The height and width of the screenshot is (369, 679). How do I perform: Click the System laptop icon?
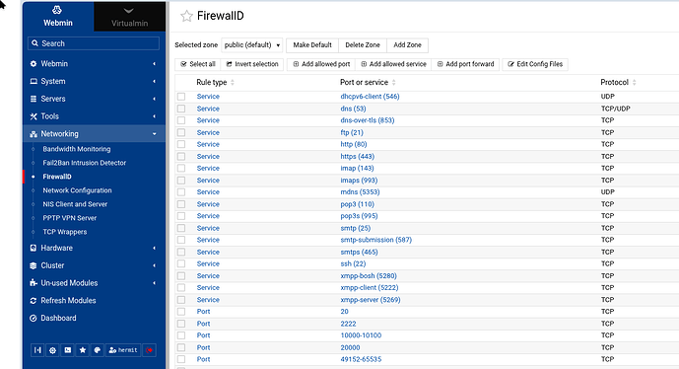pyautogui.click(x=34, y=82)
